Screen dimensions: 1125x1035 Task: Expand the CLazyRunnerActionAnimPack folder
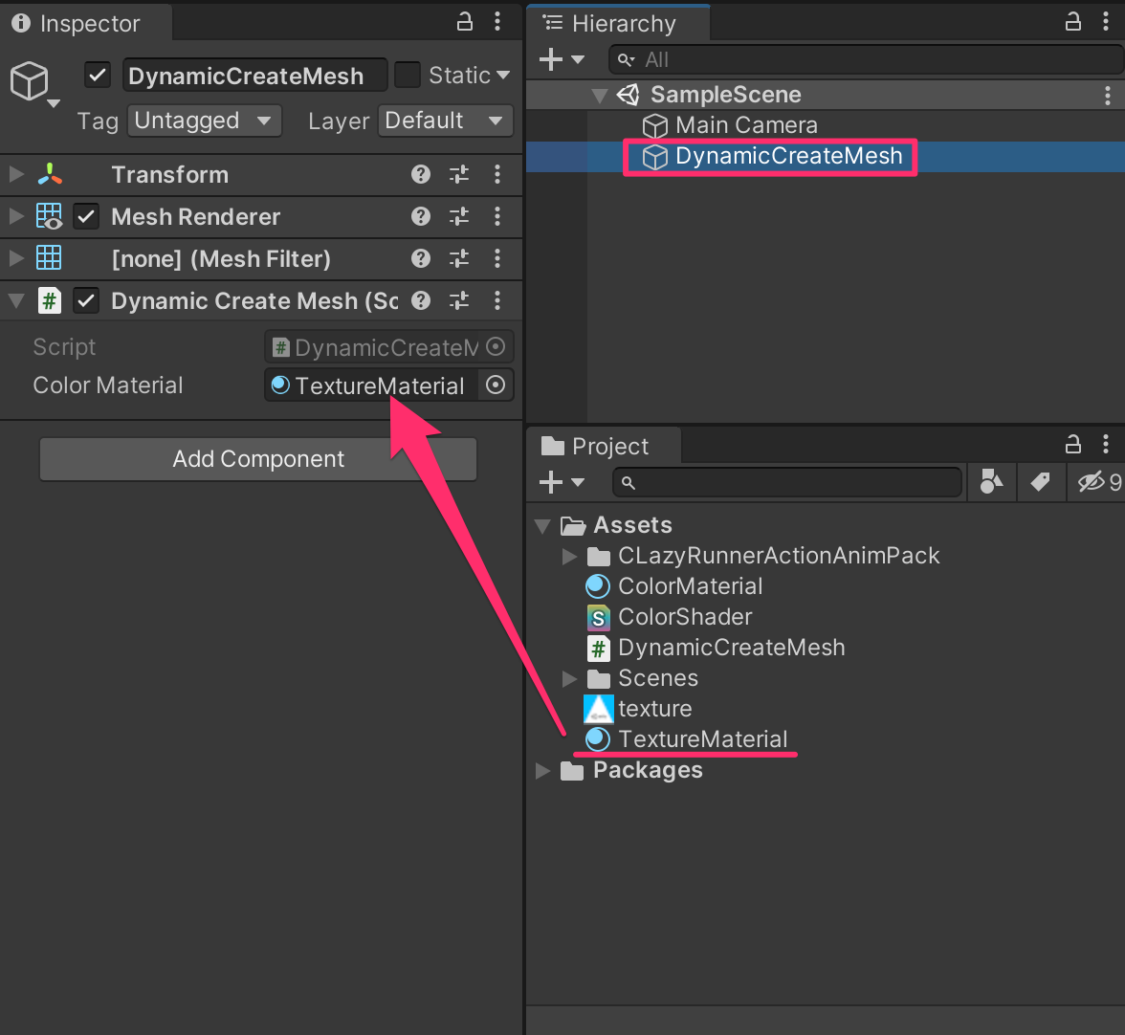[570, 556]
